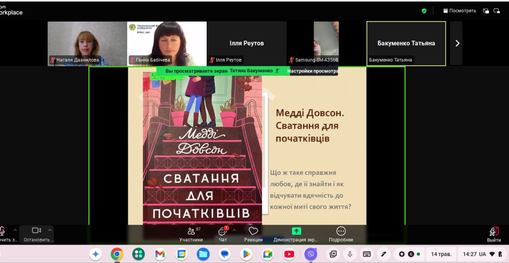Open the stylus tools tray icon
The width and height of the screenshot is (509, 263).
383,254
